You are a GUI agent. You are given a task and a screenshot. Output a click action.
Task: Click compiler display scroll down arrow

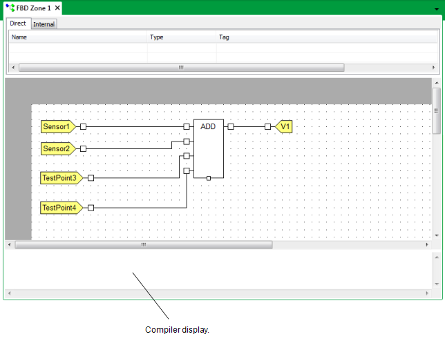(x=437, y=284)
